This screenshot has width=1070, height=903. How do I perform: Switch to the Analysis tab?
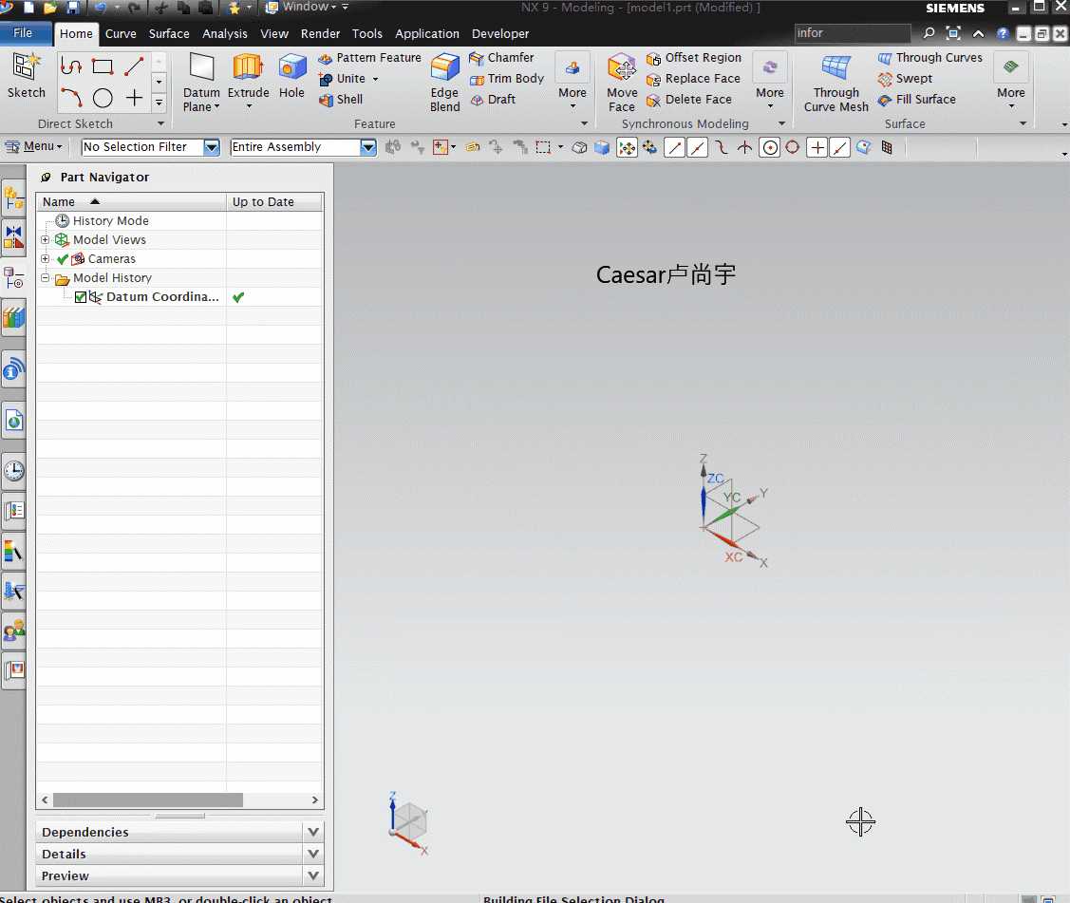click(224, 33)
